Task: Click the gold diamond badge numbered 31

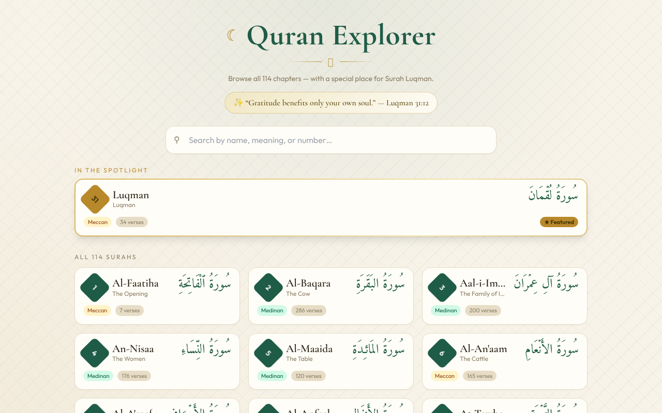Action: (x=95, y=199)
